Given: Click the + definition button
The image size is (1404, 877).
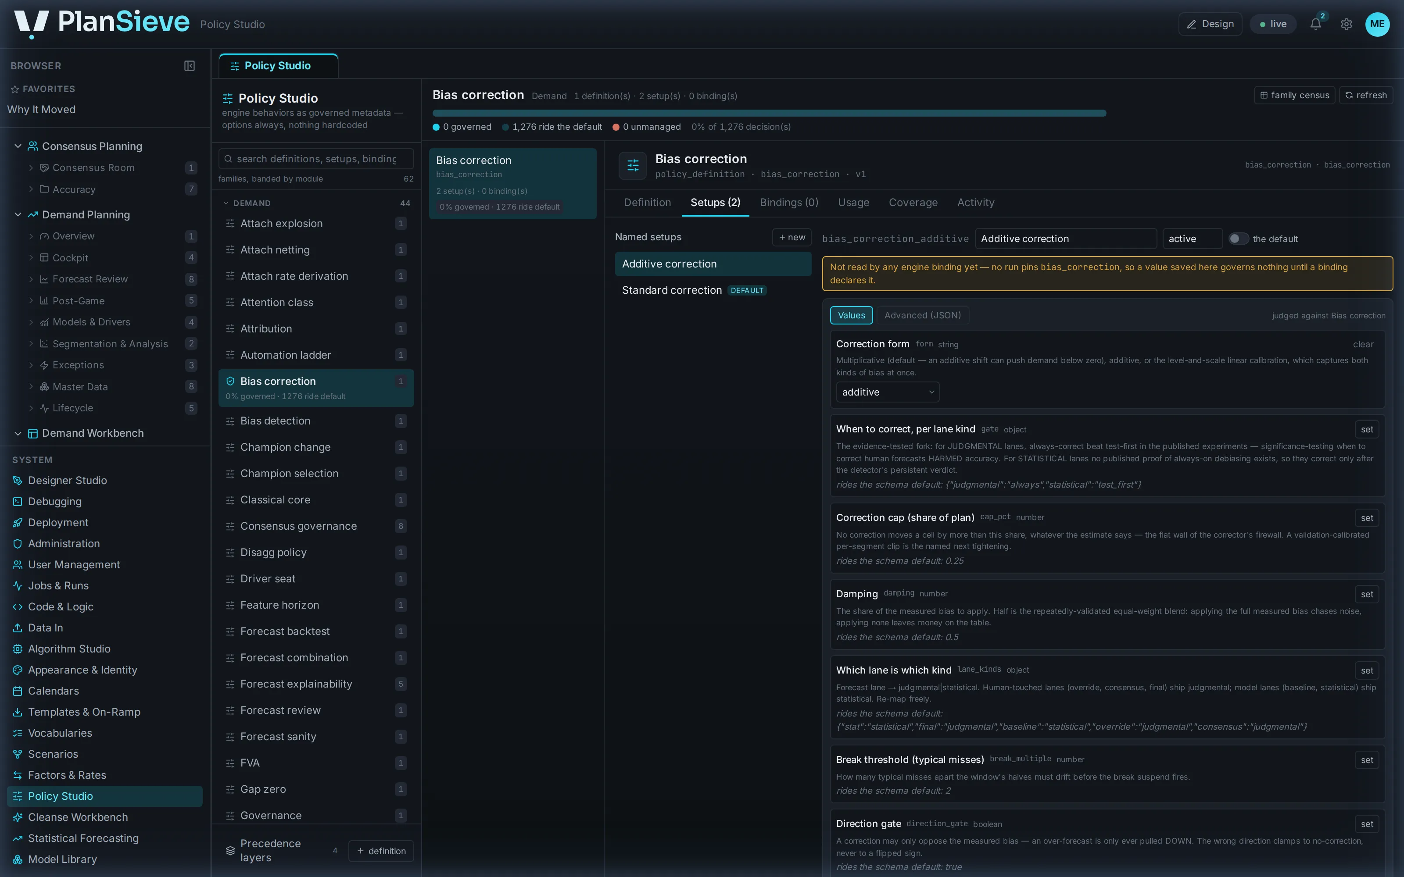Looking at the screenshot, I should pos(381,851).
